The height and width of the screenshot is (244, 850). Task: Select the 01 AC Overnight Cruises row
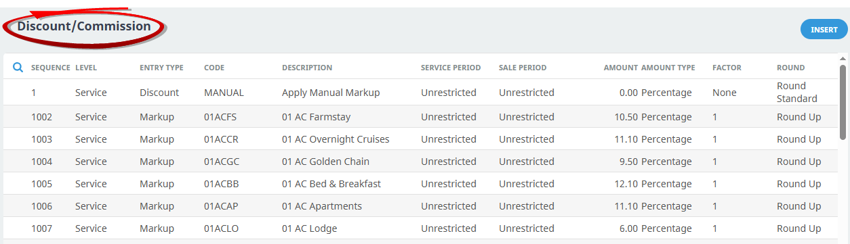(x=420, y=139)
